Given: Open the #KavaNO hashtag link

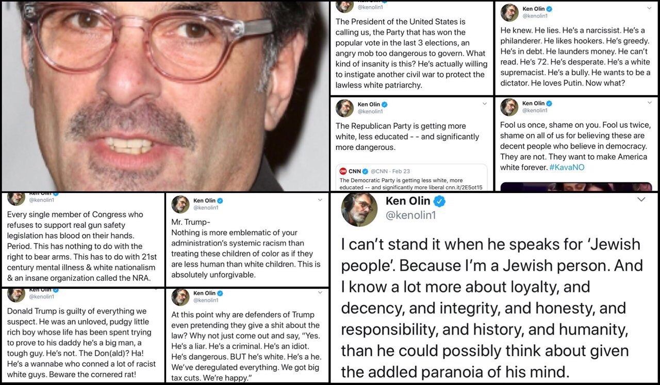Looking at the screenshot, I should (x=567, y=167).
